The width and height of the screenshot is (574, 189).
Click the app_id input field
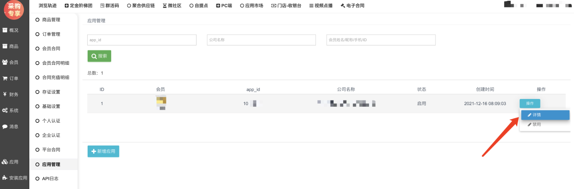(x=142, y=40)
